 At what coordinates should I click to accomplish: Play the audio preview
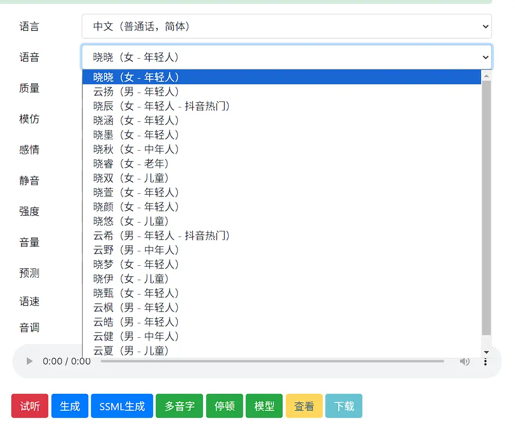click(30, 361)
